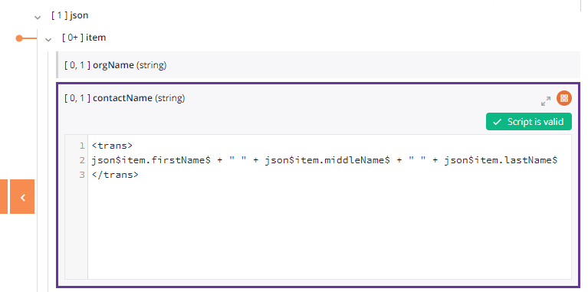Click line number 2 in the gutter
This screenshot has height=292, width=588.
[82, 160]
